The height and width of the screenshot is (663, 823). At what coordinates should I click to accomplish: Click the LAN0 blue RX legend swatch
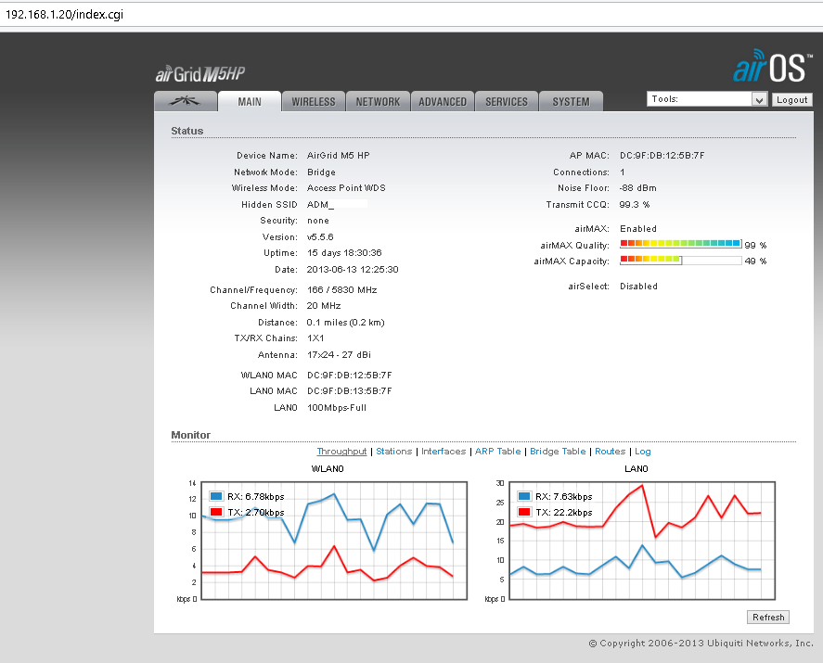(x=524, y=496)
